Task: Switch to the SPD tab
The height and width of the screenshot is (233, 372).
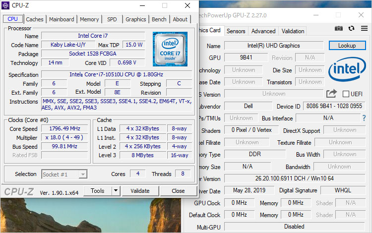Action: (112, 19)
